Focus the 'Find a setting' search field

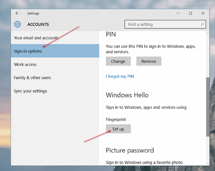pos(163,24)
